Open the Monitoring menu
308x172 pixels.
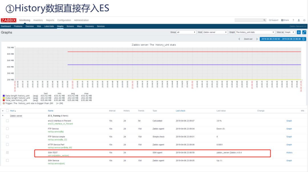point(25,20)
